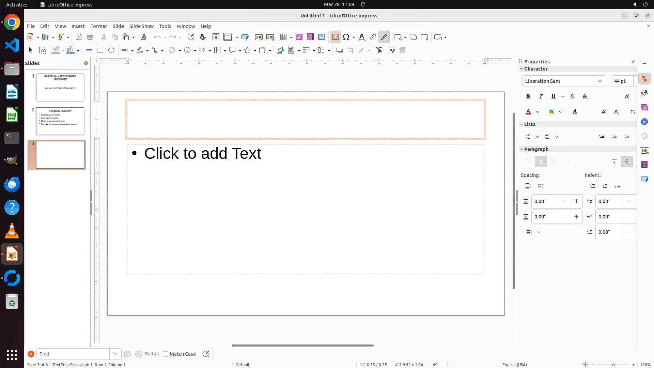Enable the Match Case checkbox
The height and width of the screenshot is (368, 654).
pos(166,354)
